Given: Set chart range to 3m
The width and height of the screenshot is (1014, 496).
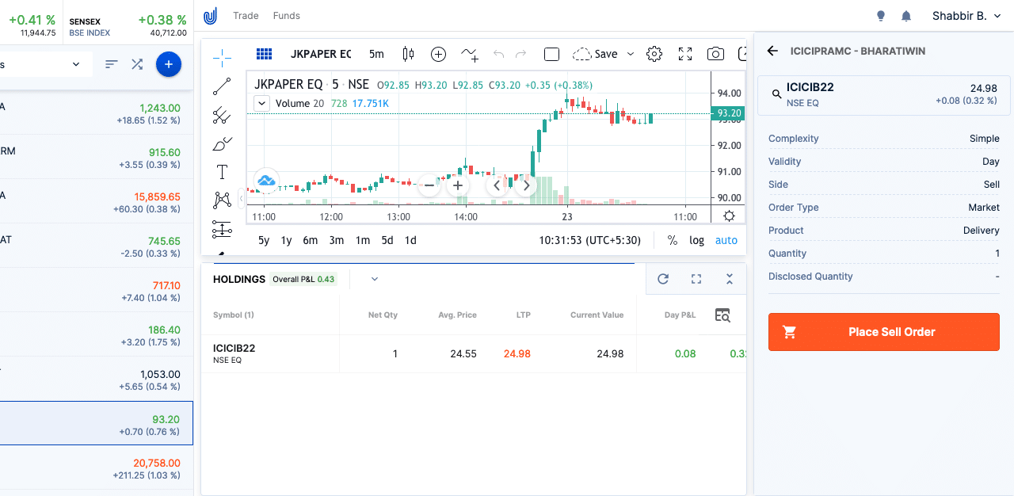Looking at the screenshot, I should tap(336, 240).
